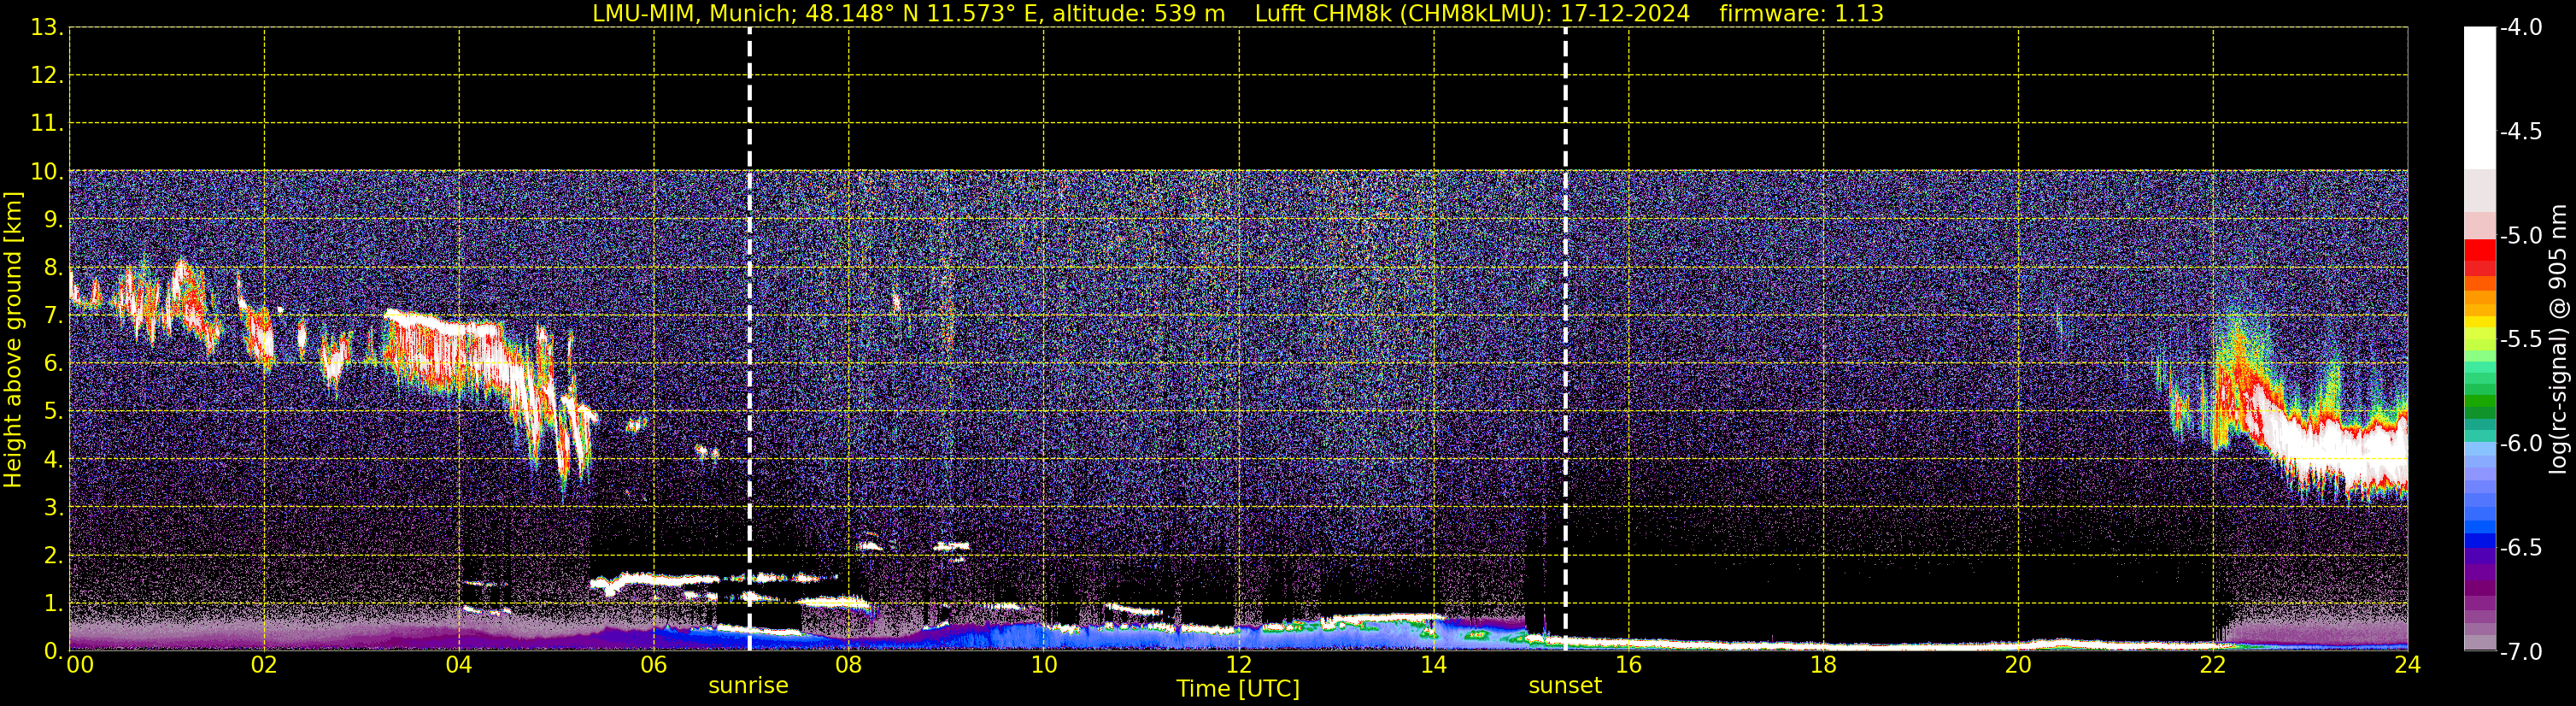
Task: Click the colorbar tick label '-5.0'
Action: pyautogui.click(x=2521, y=236)
